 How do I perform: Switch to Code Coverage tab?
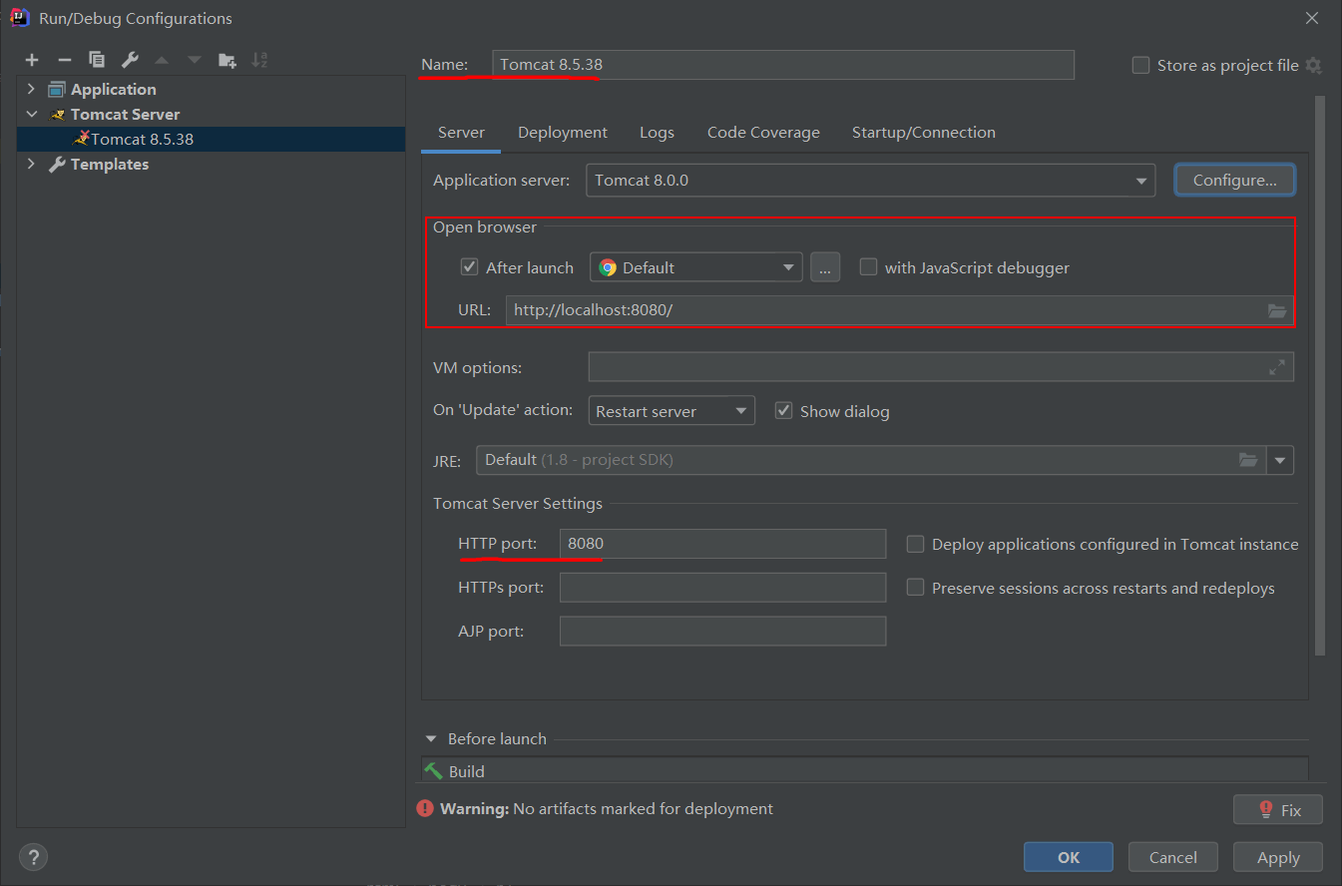coord(763,133)
